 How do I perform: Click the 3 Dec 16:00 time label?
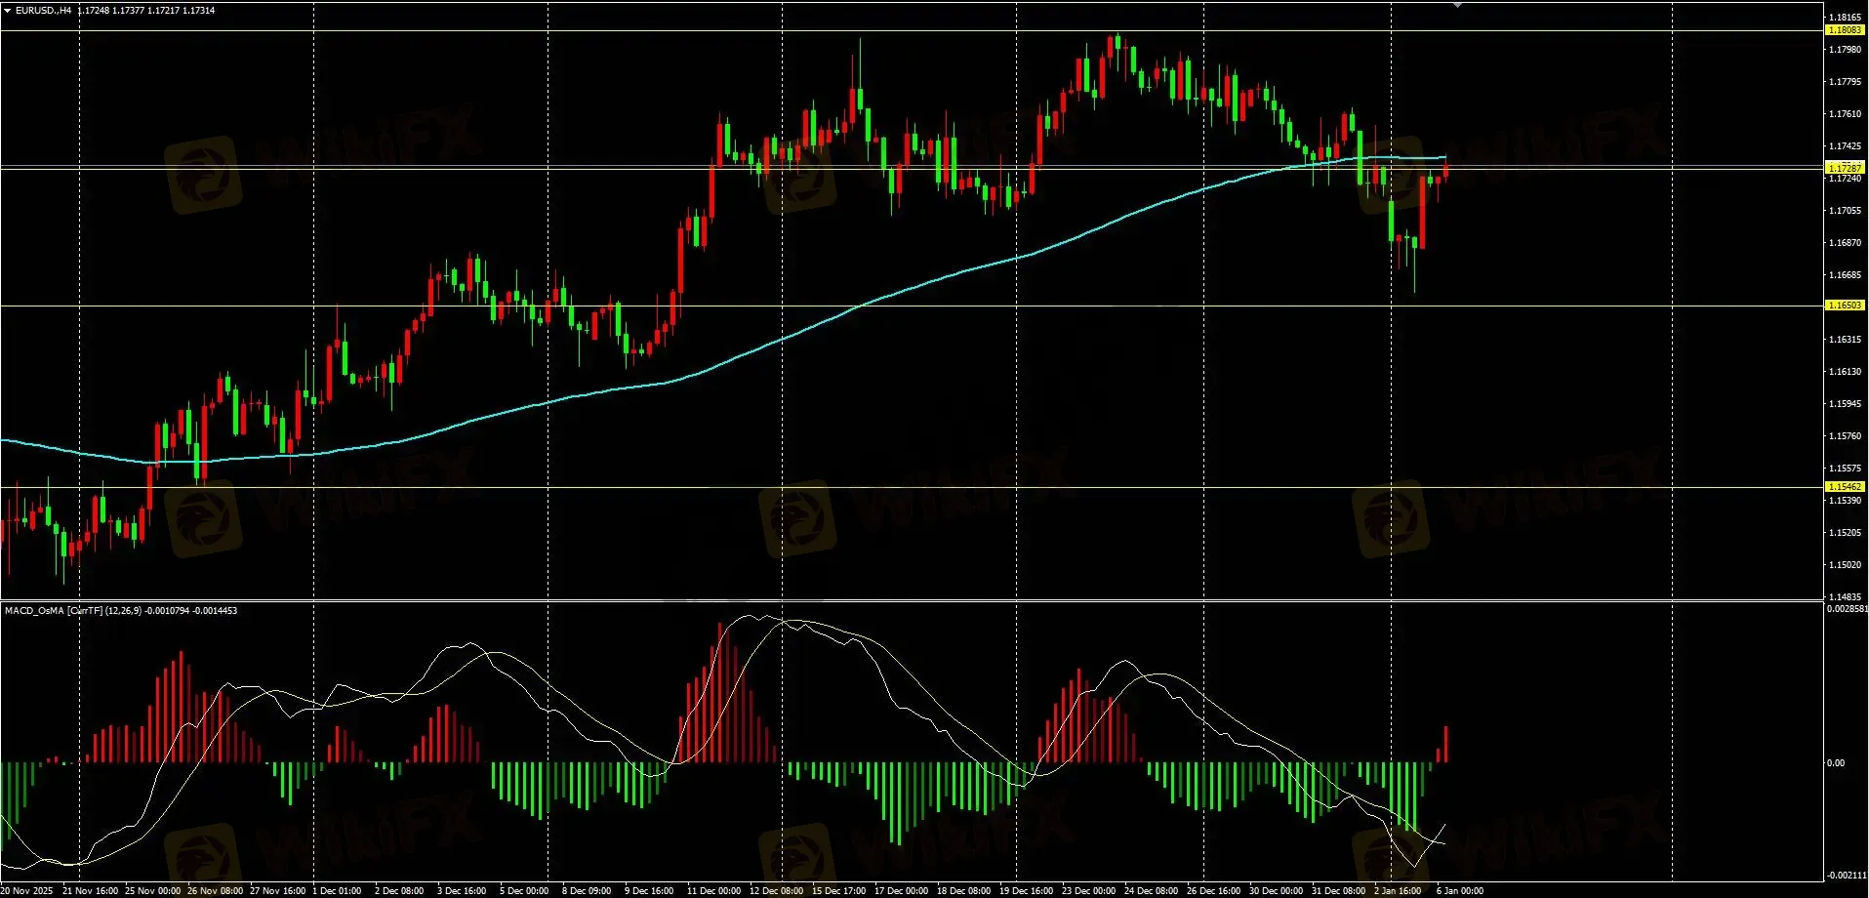pos(462,891)
